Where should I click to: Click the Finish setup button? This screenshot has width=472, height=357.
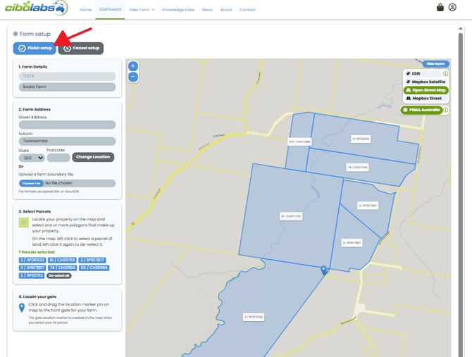click(35, 48)
